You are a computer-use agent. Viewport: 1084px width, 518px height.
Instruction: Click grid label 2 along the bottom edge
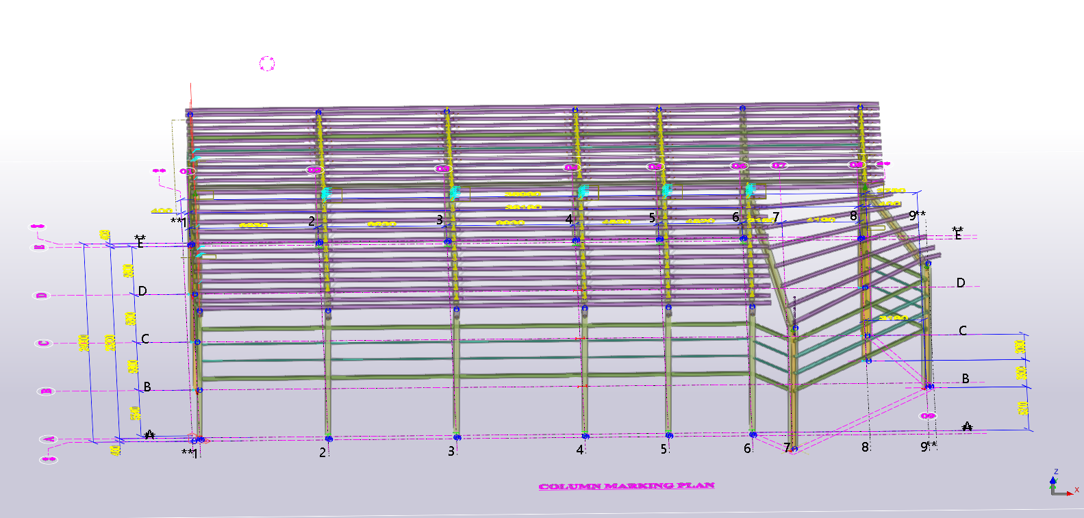pos(323,452)
